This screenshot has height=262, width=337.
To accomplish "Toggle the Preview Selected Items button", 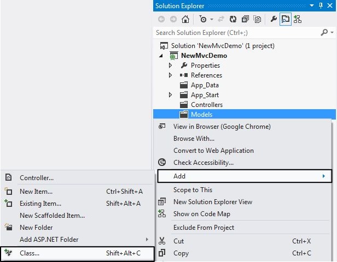I will [286, 19].
